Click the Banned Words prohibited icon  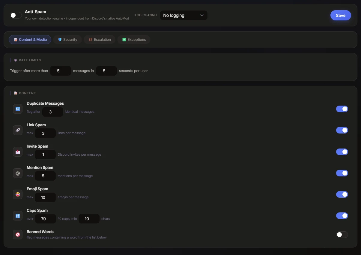click(18, 235)
